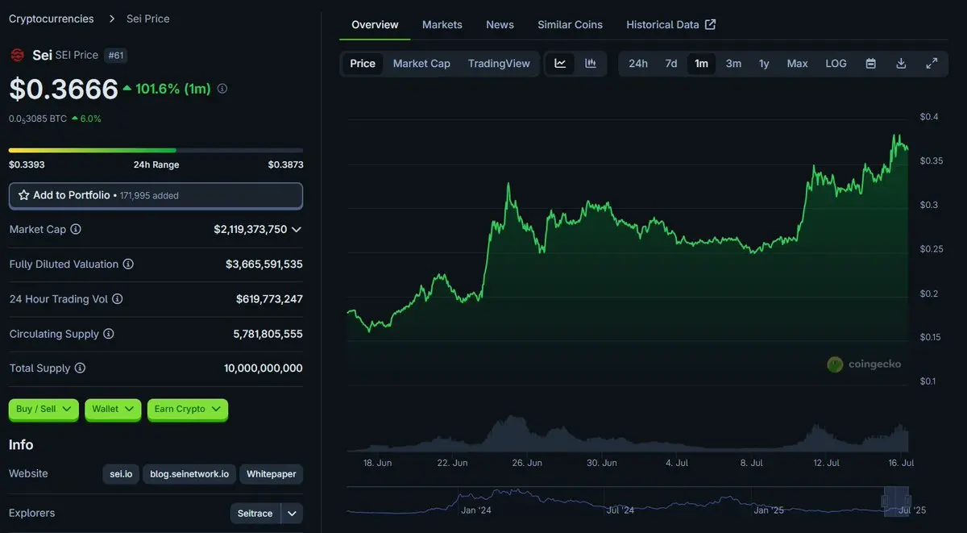Switch to line chart view icon
This screenshot has width=967, height=533.
click(x=561, y=64)
